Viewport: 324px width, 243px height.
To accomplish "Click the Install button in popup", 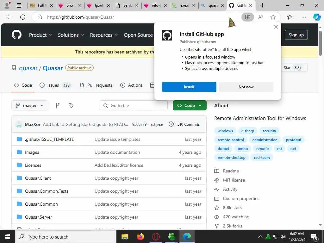I will (189, 87).
